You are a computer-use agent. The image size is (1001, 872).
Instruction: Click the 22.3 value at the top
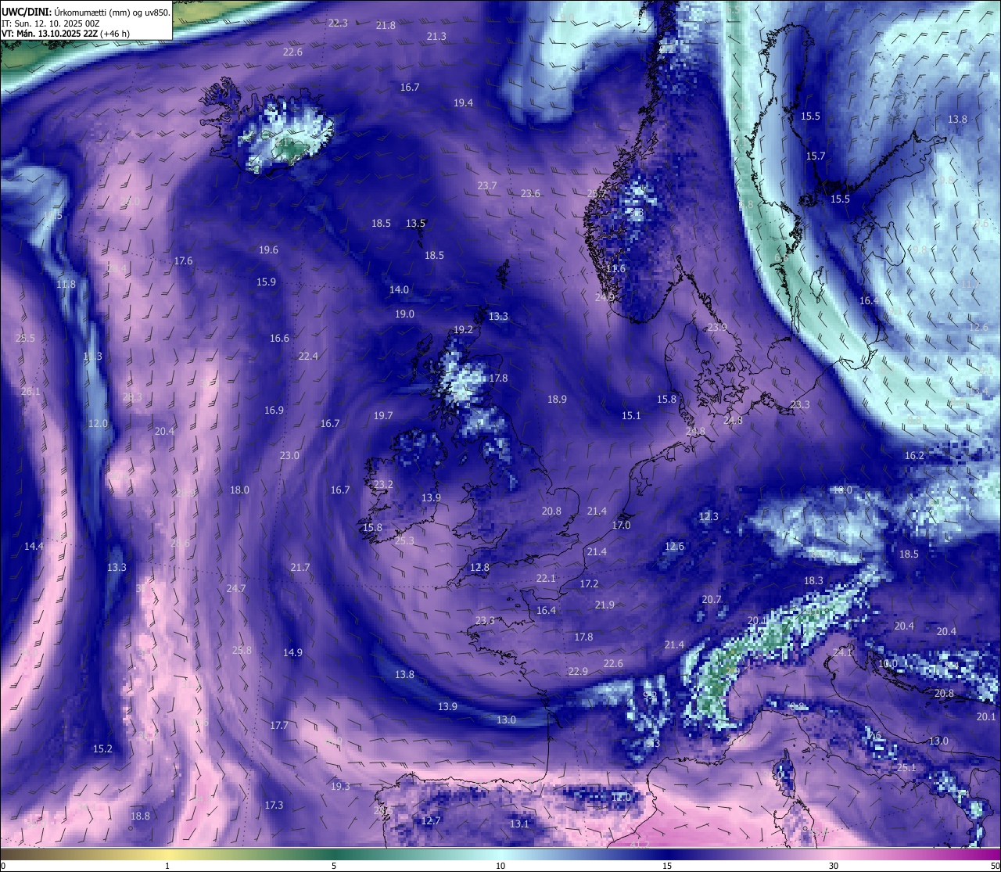tap(338, 23)
